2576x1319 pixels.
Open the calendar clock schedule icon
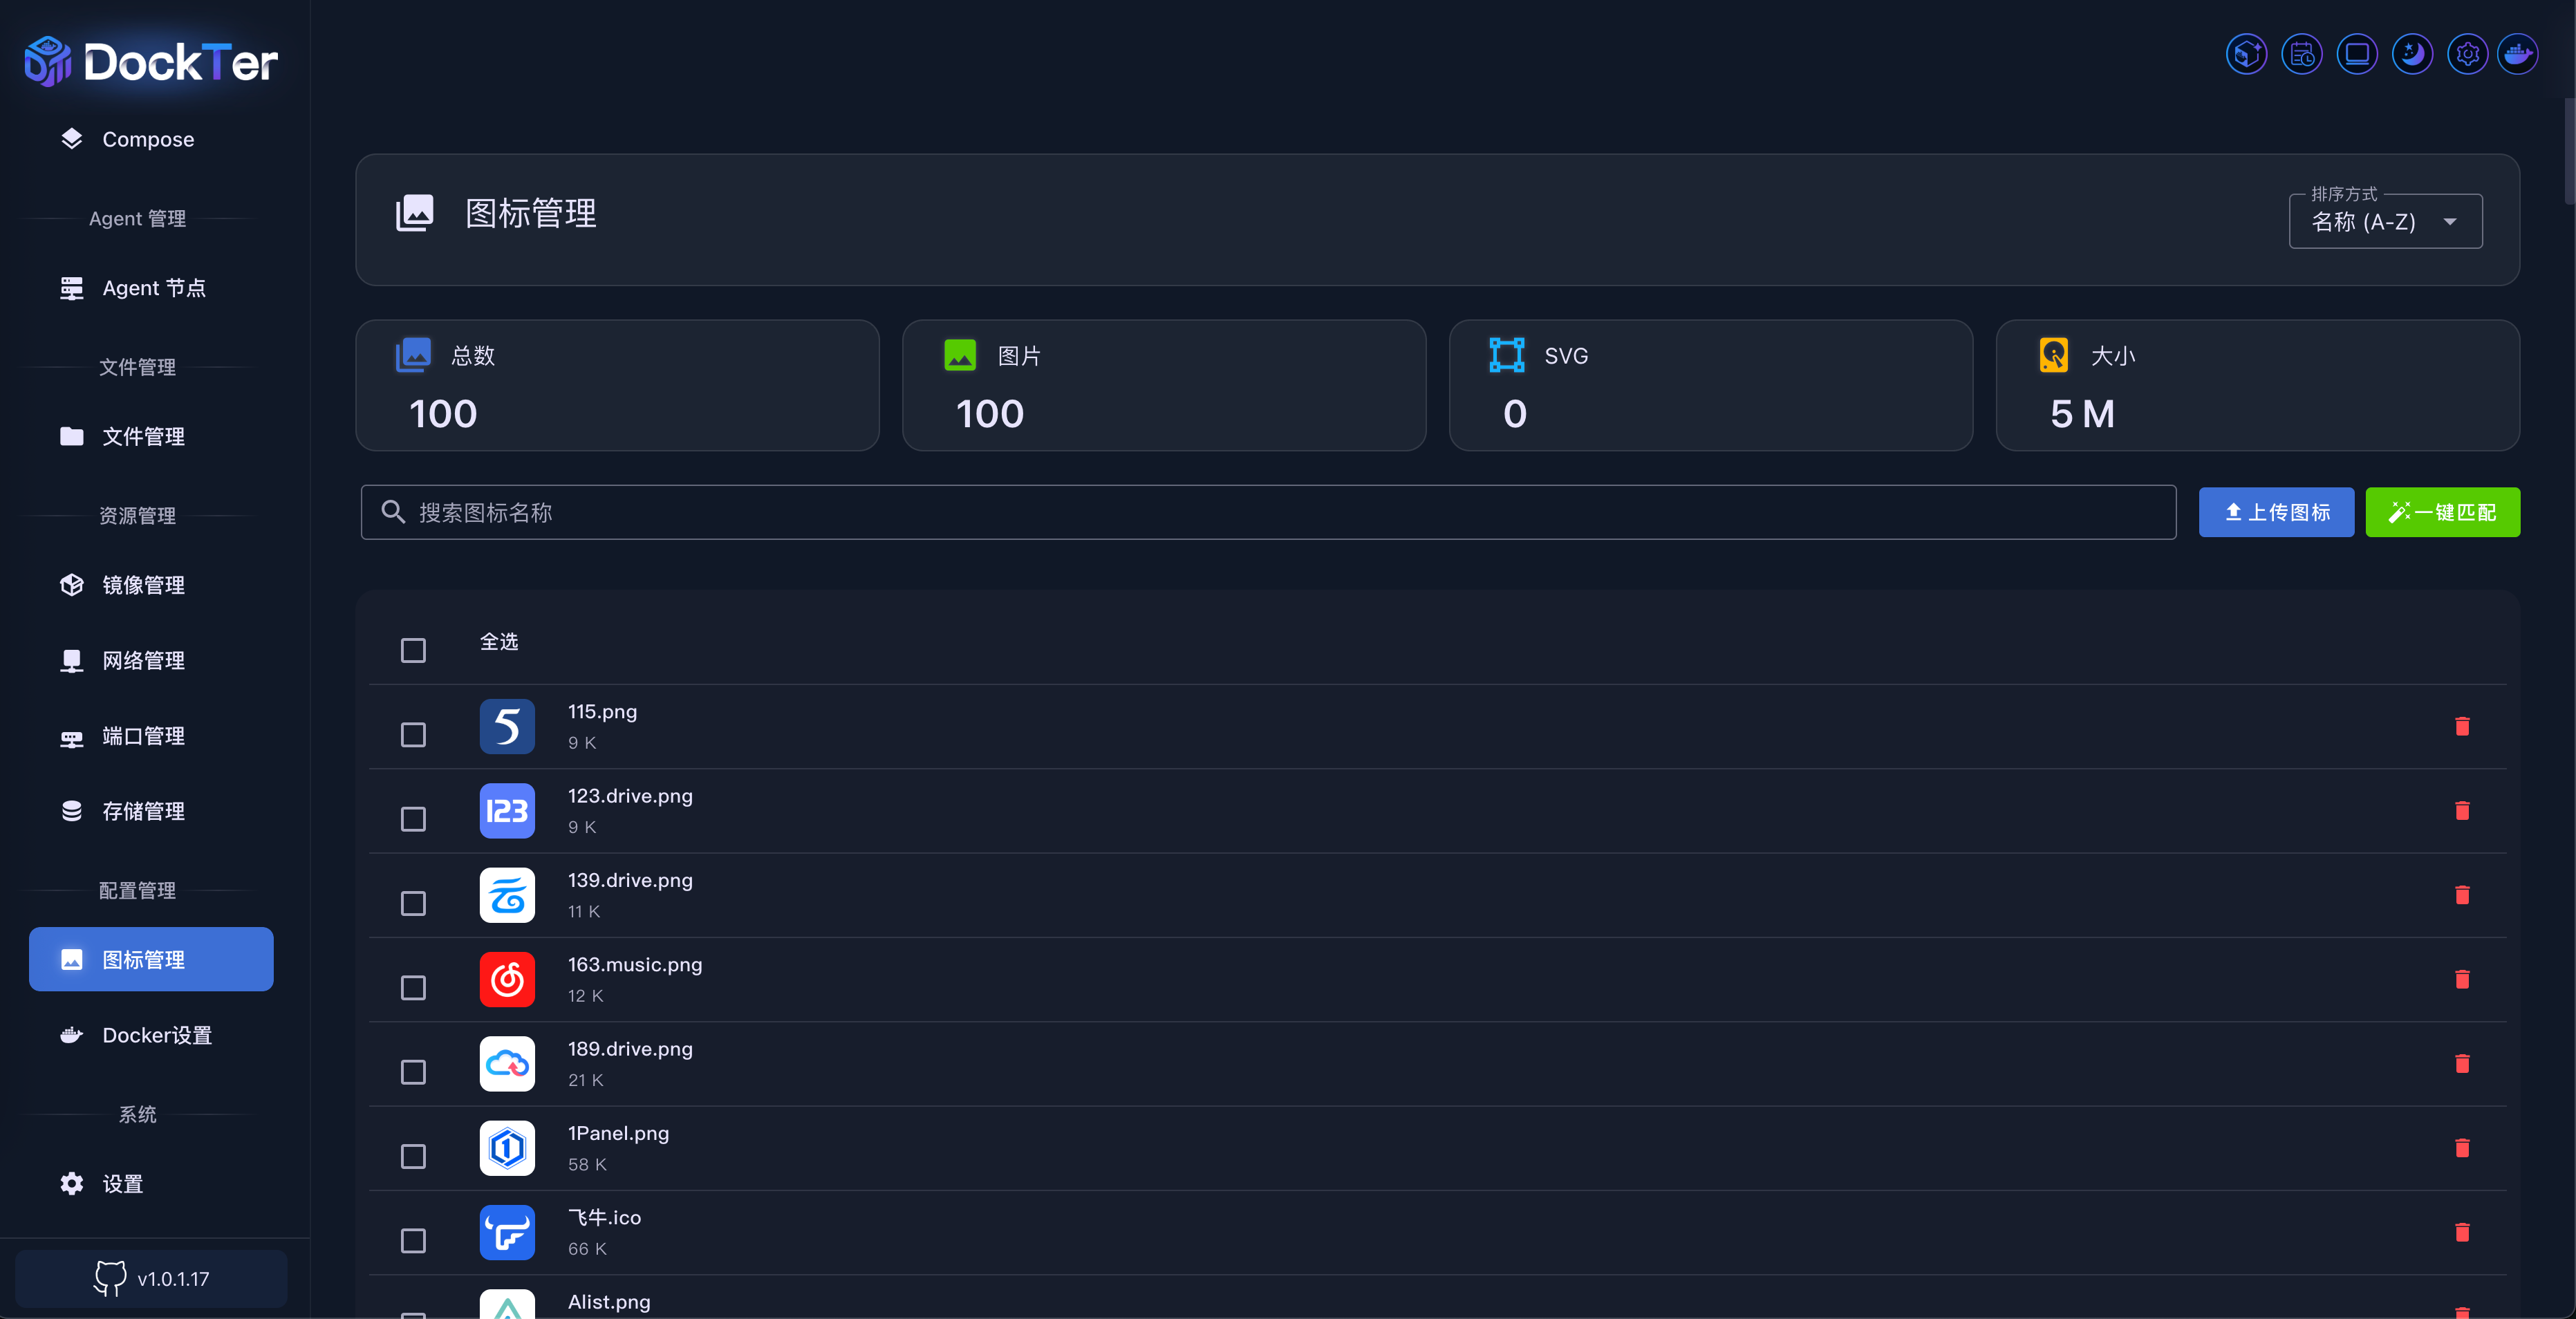point(2301,54)
